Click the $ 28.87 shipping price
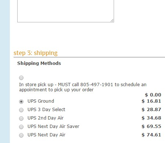This screenshot has height=143, width=165. pos(151,110)
